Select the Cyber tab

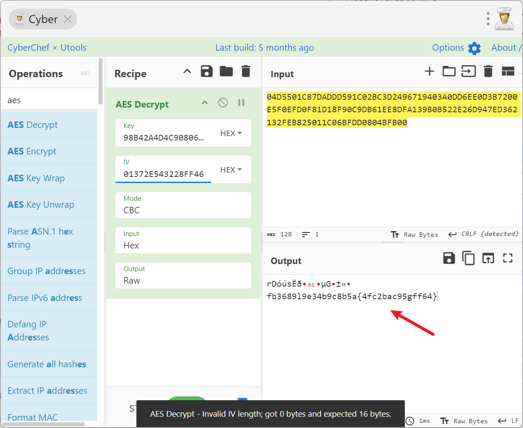point(43,19)
